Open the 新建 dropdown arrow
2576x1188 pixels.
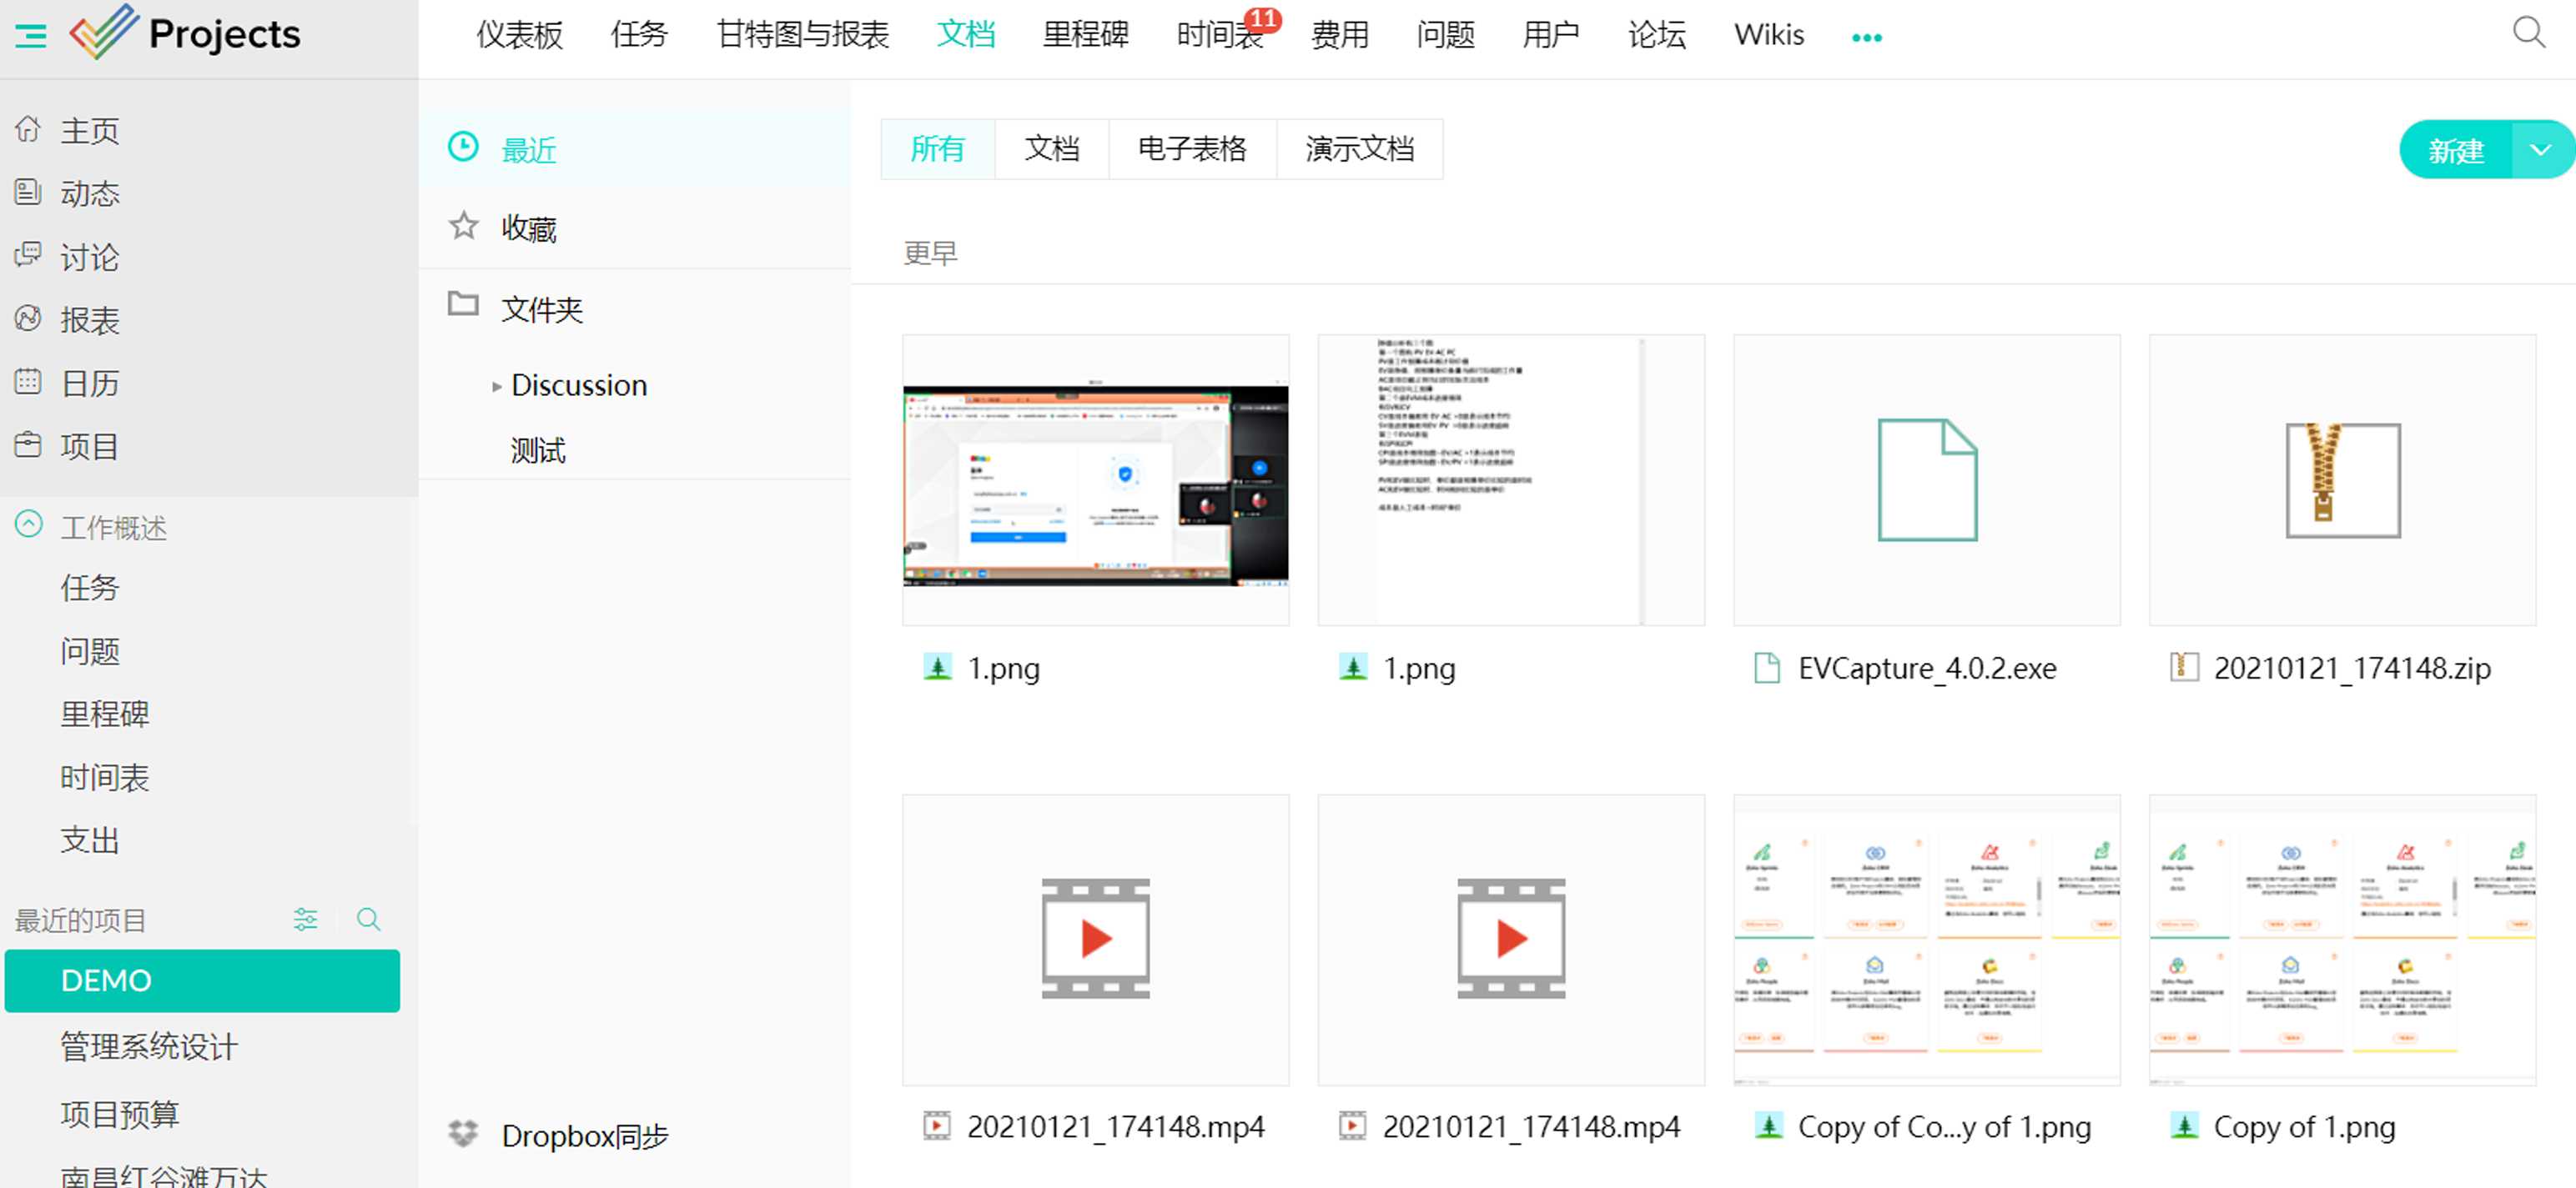(2540, 151)
